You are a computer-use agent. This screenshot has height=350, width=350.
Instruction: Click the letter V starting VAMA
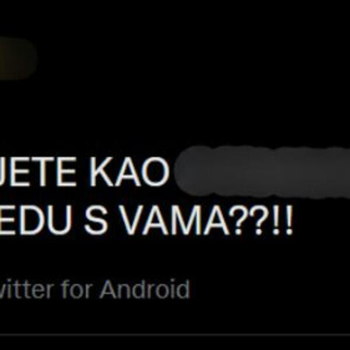(x=134, y=220)
